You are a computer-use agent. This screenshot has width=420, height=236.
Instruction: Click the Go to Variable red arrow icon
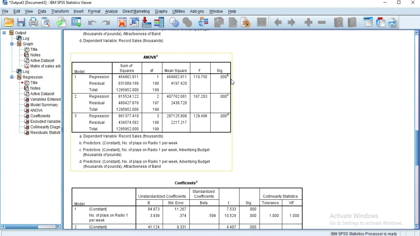point(146,22)
